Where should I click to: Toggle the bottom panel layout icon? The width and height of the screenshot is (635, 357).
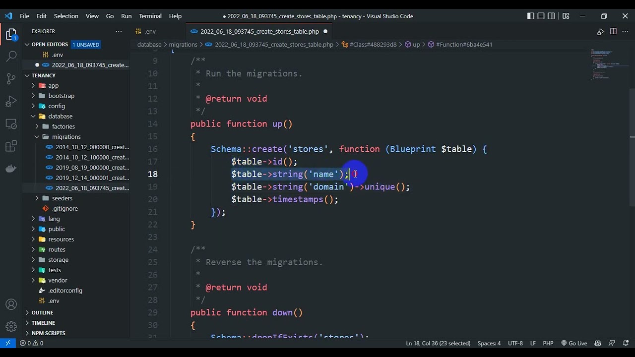tap(541, 16)
